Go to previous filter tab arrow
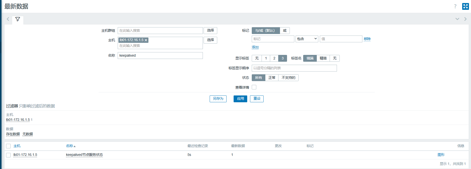471x169 pixels. pyautogui.click(x=8, y=19)
